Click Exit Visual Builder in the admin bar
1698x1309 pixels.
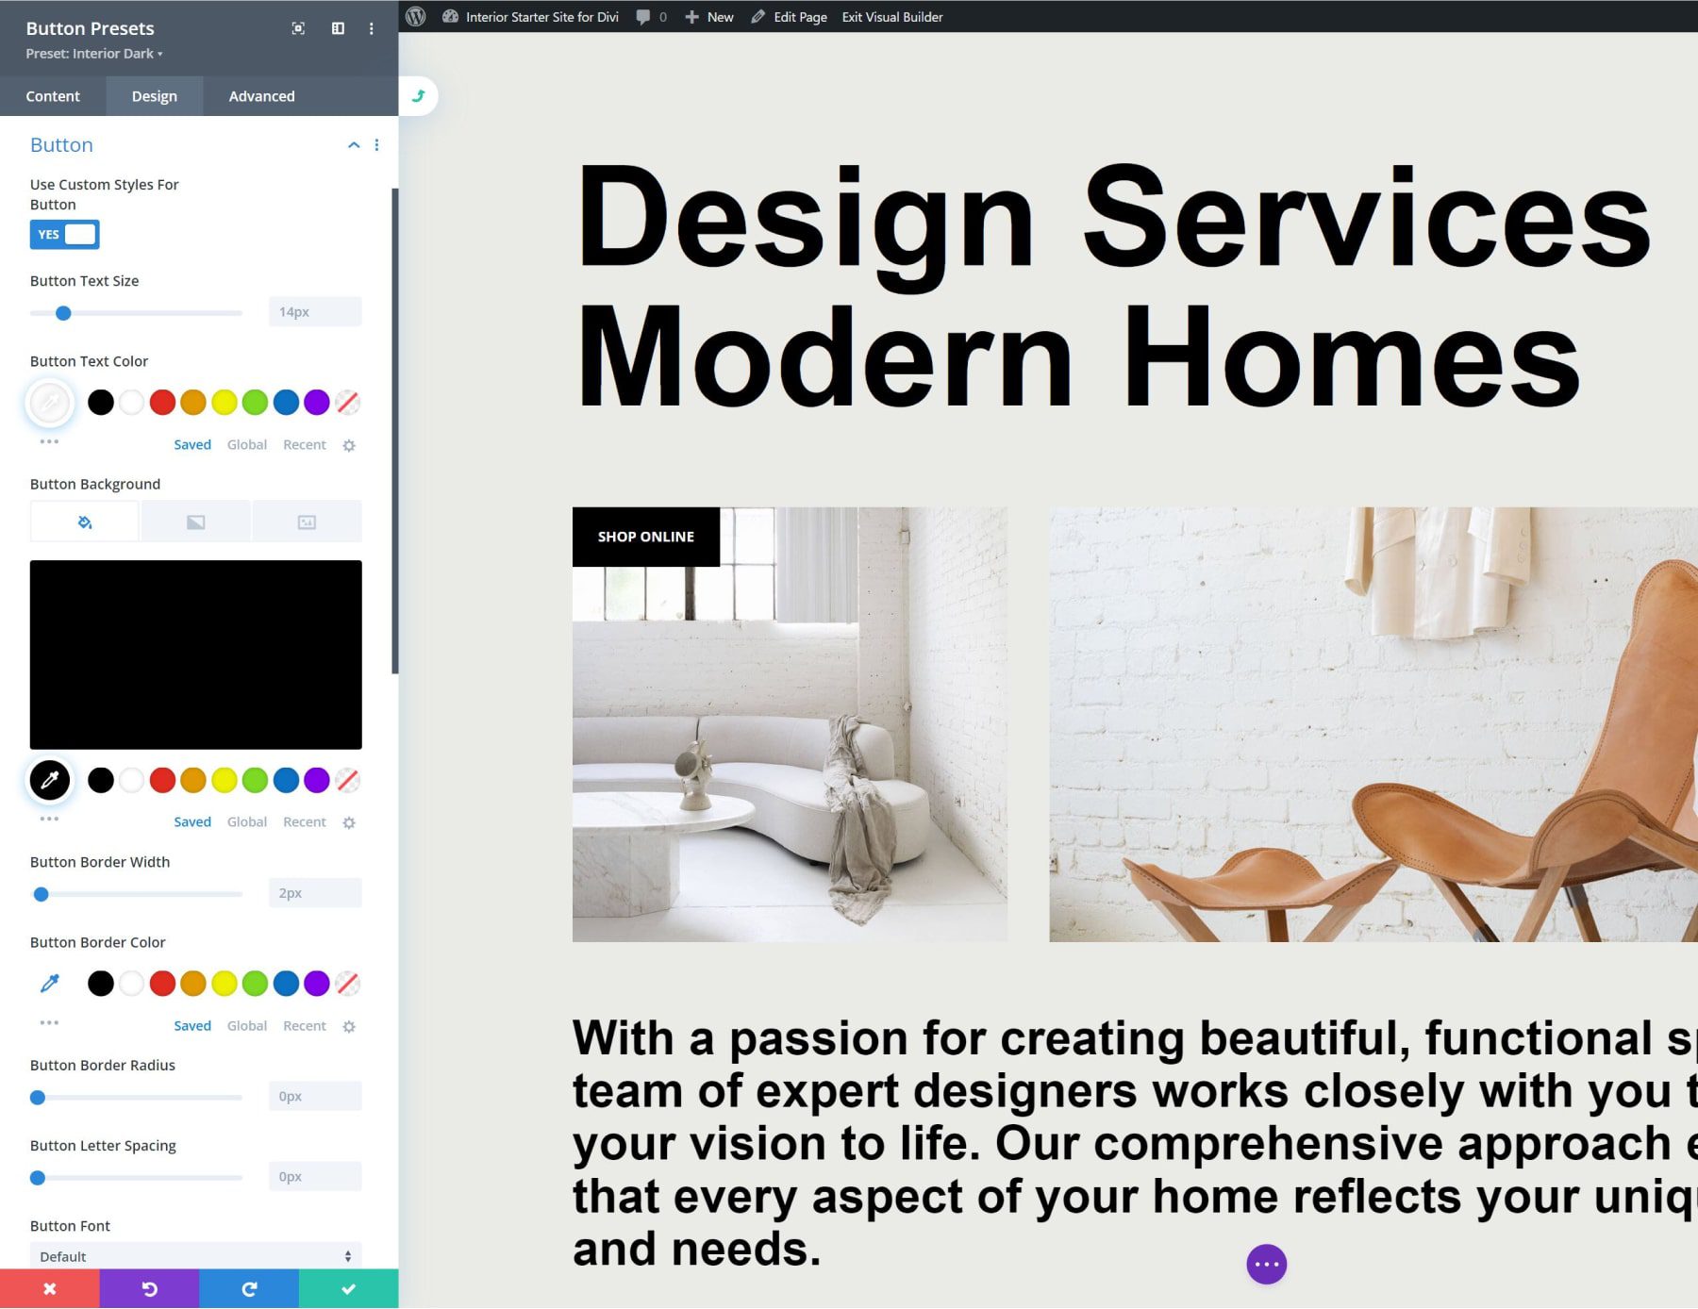[x=891, y=16]
